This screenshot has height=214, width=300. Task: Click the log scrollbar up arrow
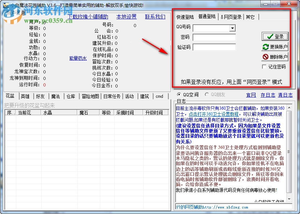point(289,108)
